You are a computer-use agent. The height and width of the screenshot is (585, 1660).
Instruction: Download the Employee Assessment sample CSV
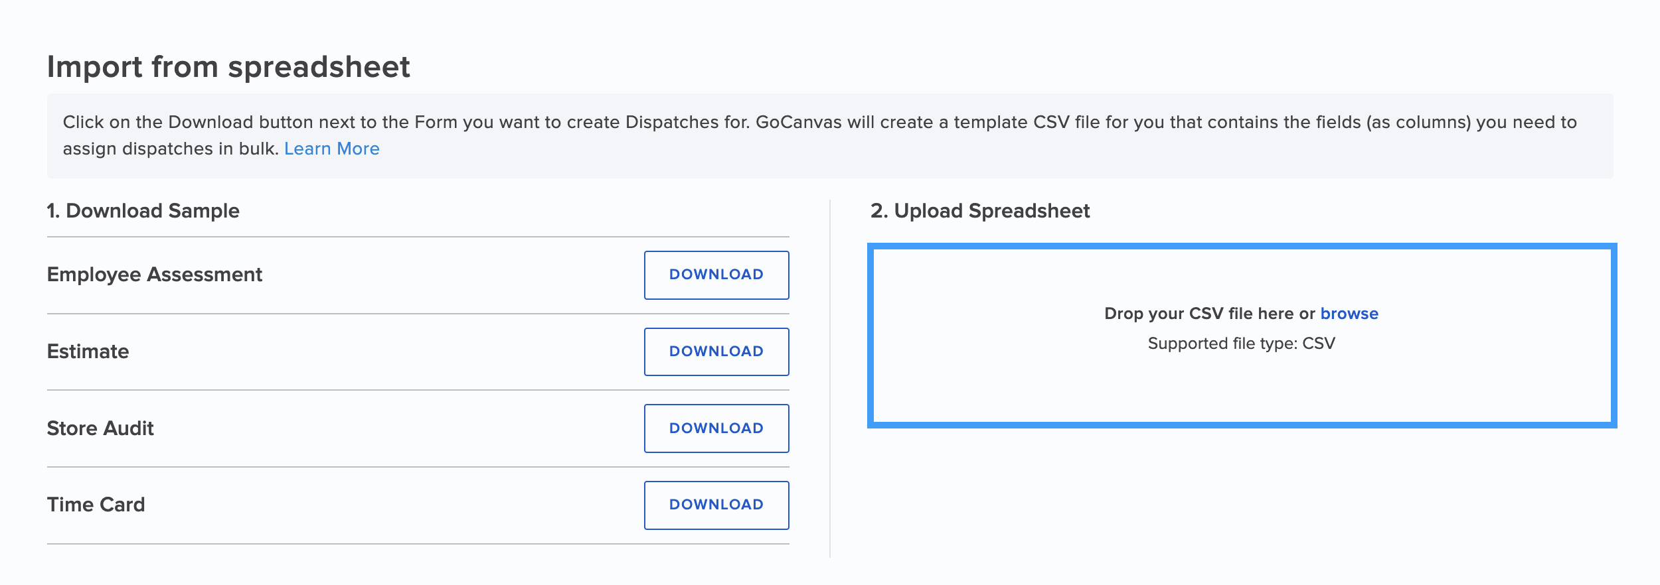(x=716, y=274)
